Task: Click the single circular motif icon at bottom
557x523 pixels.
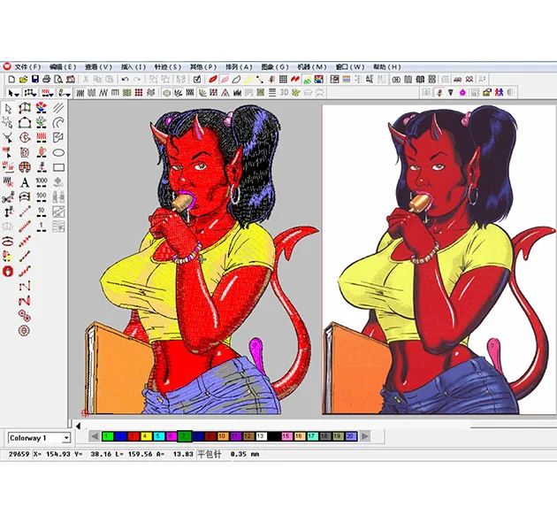Action: point(24,331)
